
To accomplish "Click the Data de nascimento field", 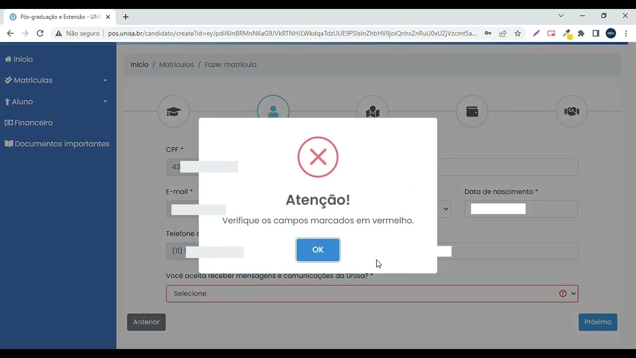I will click(521, 209).
